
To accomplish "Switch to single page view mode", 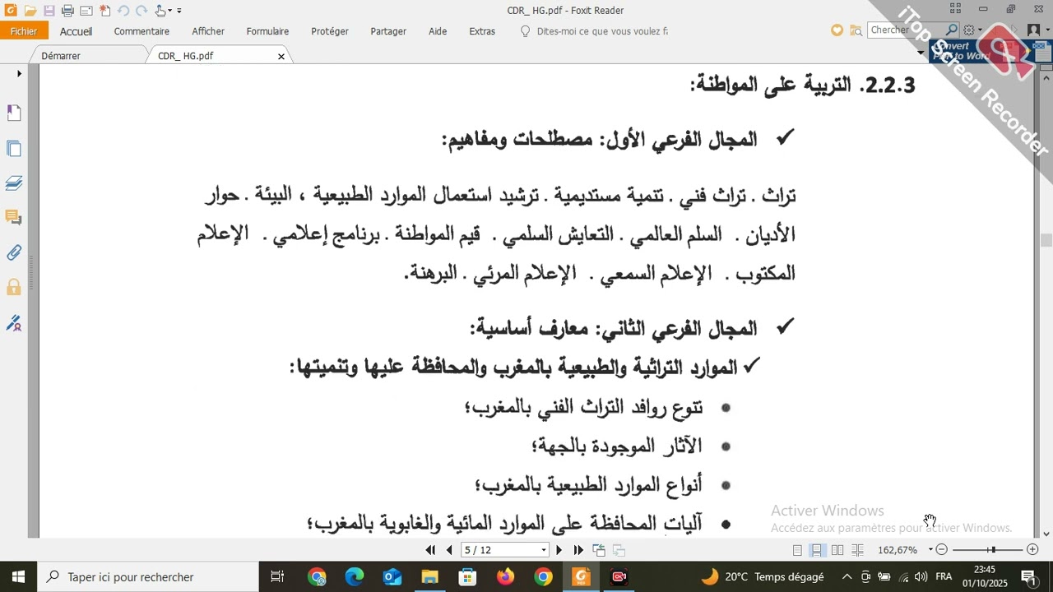I will pyautogui.click(x=797, y=550).
